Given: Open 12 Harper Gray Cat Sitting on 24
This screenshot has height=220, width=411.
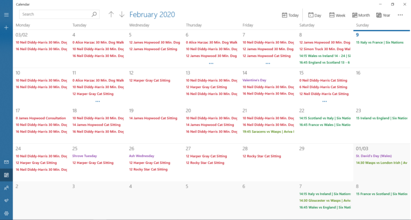Looking at the screenshot, I should coord(36,163).
